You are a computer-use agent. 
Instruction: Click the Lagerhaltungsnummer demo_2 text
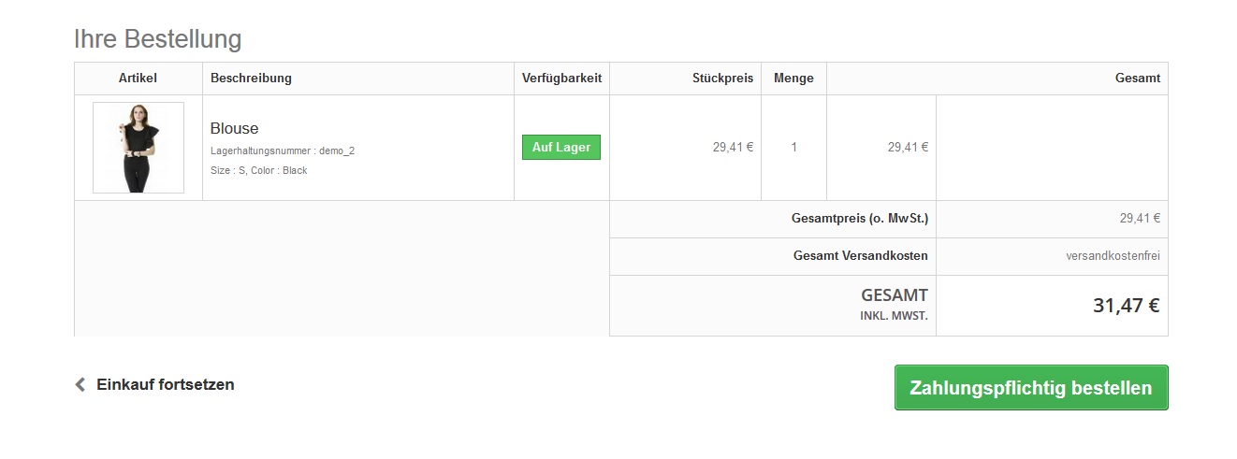283,151
